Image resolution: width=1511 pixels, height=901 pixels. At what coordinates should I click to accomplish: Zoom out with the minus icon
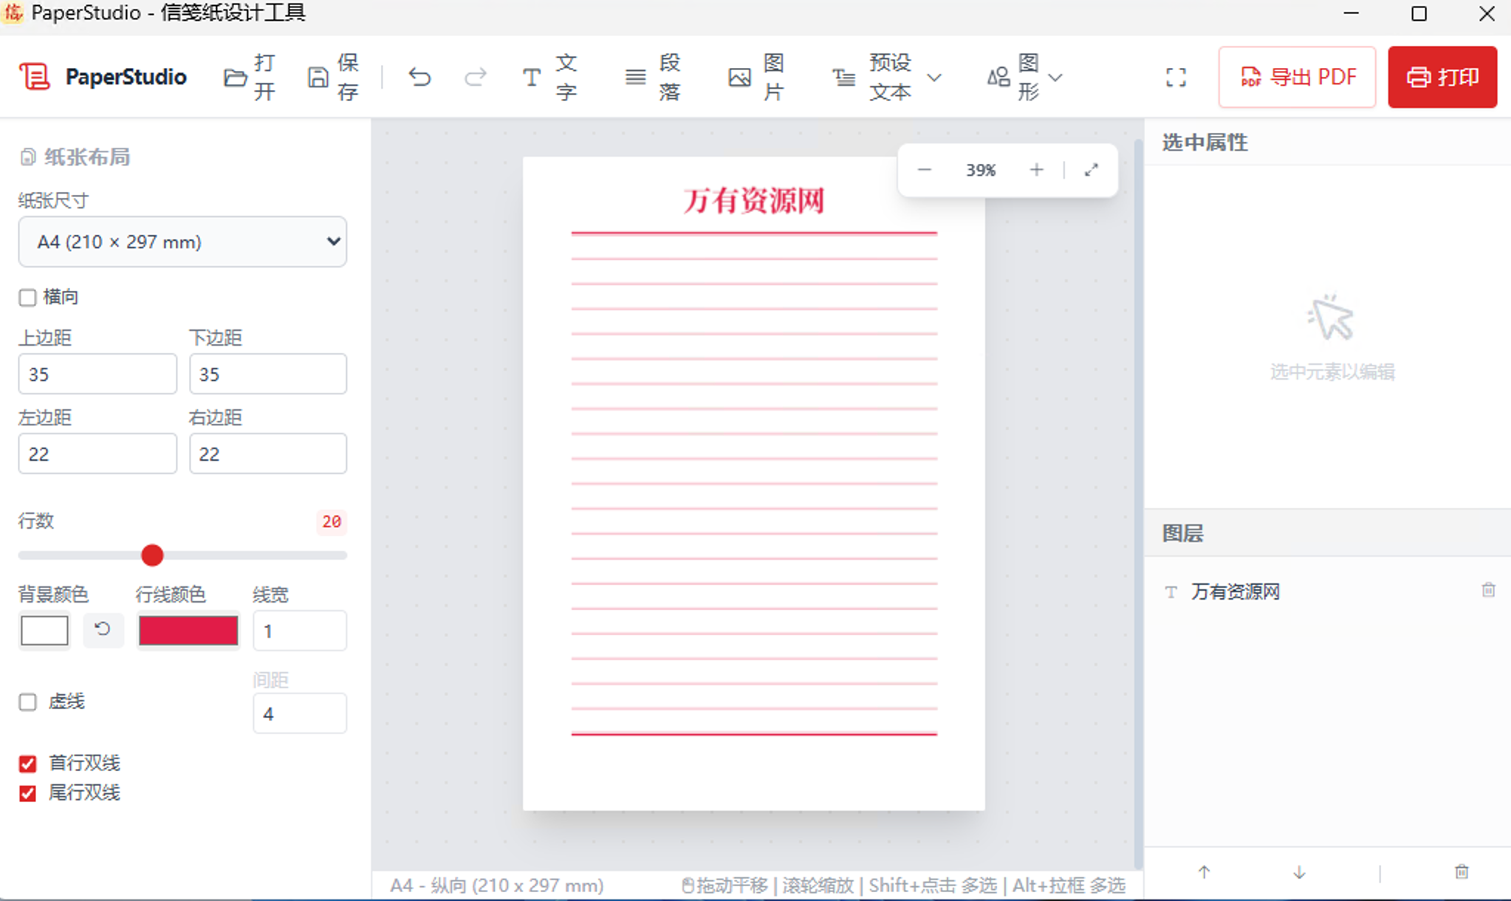click(x=924, y=170)
